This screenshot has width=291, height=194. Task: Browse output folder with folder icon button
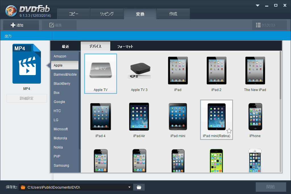(139, 187)
